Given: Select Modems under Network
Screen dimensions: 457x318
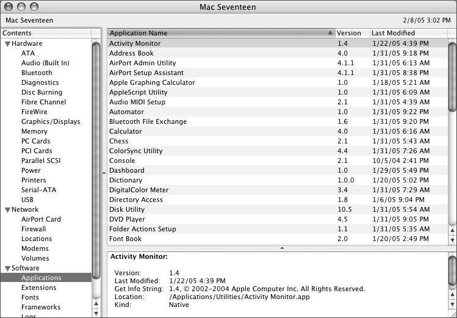Looking at the screenshot, I should 35,248.
